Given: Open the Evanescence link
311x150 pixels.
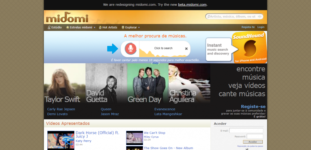Looking at the screenshot, I should (x=165, y=109).
